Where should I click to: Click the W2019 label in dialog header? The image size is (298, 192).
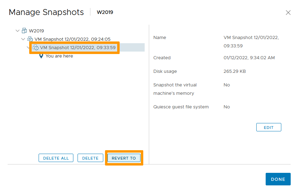click(105, 12)
